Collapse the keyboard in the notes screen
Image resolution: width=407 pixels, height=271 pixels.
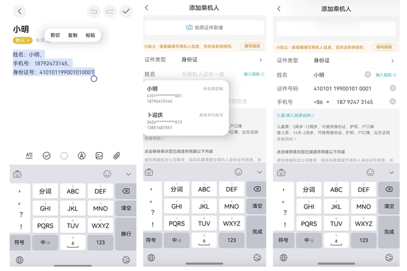pos(128,174)
